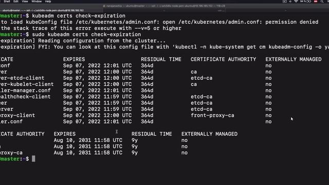Click the 'CATE AUTHORITY' header of the lower table
This screenshot has height=185, width=329.
coord(22,134)
